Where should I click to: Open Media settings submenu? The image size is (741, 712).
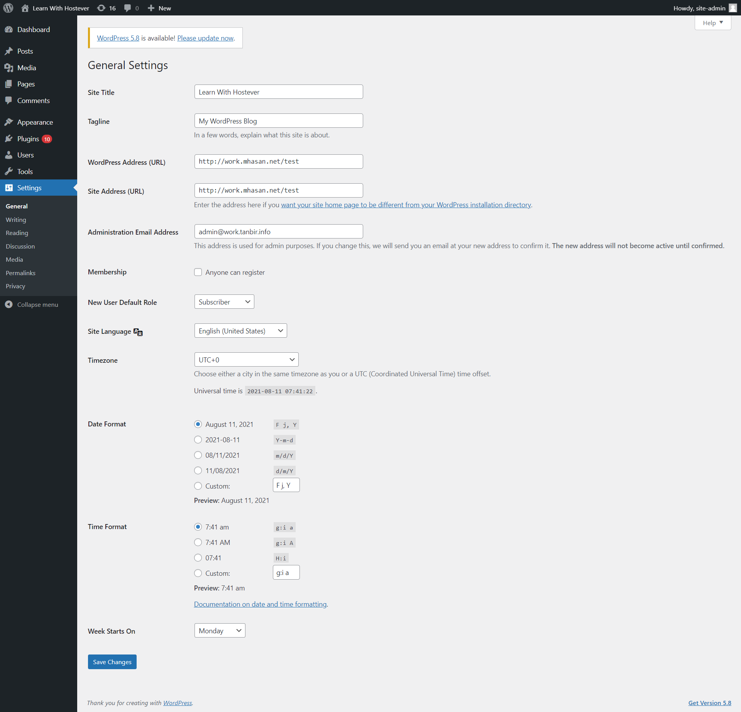[x=14, y=259]
